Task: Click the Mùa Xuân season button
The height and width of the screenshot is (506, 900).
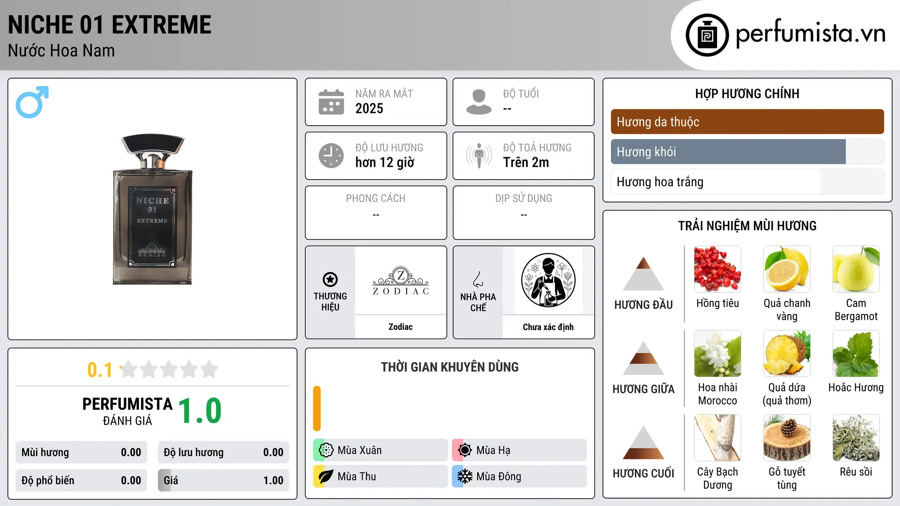Action: point(381,450)
